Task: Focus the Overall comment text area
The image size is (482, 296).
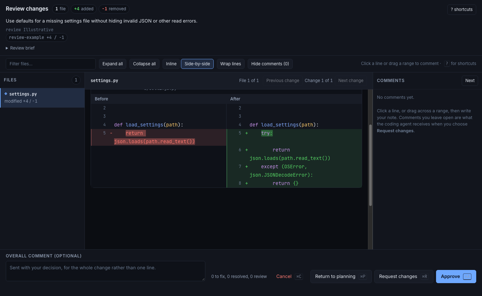Action: 105,271
